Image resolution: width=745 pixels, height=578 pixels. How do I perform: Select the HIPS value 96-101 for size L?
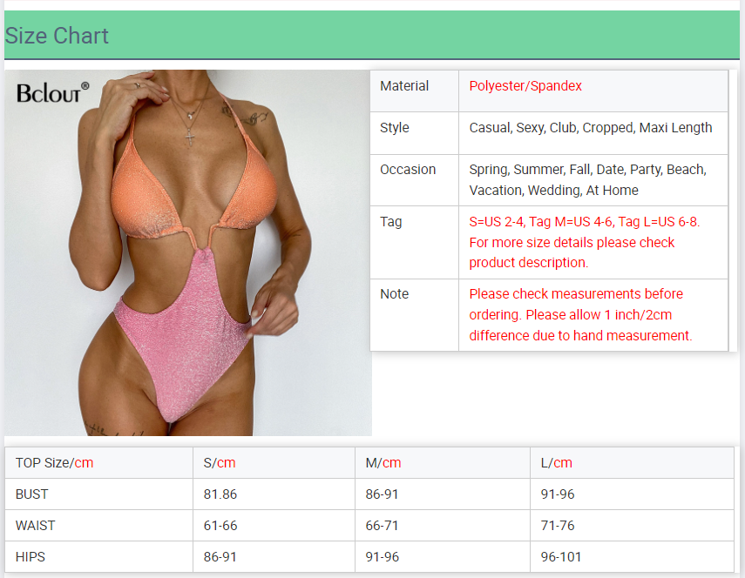(x=561, y=557)
